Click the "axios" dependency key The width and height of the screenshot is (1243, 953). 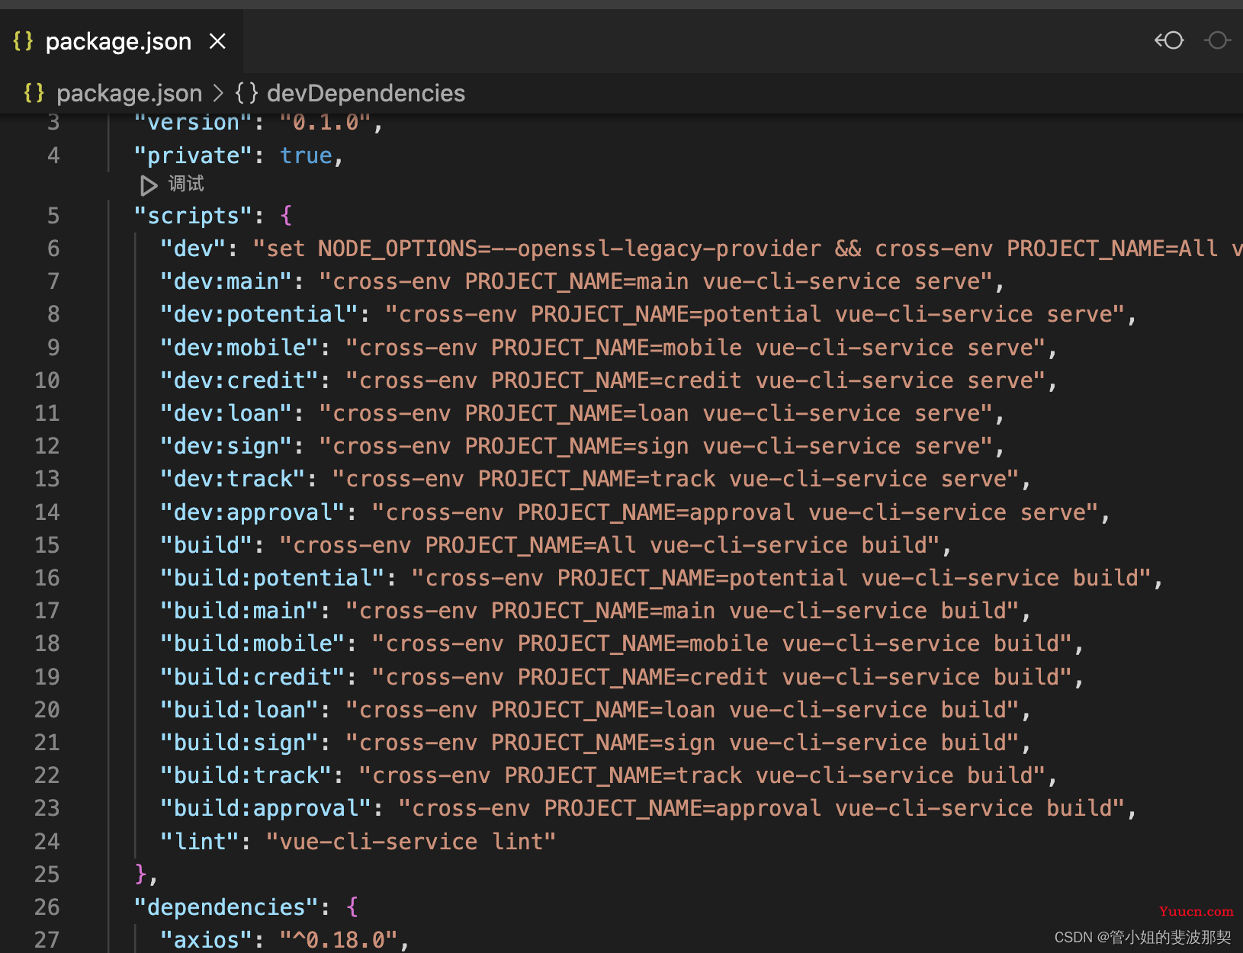[207, 940]
